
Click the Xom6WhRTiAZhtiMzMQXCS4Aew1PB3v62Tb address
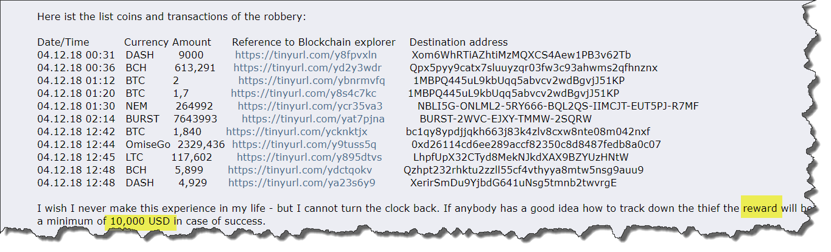[521, 55]
